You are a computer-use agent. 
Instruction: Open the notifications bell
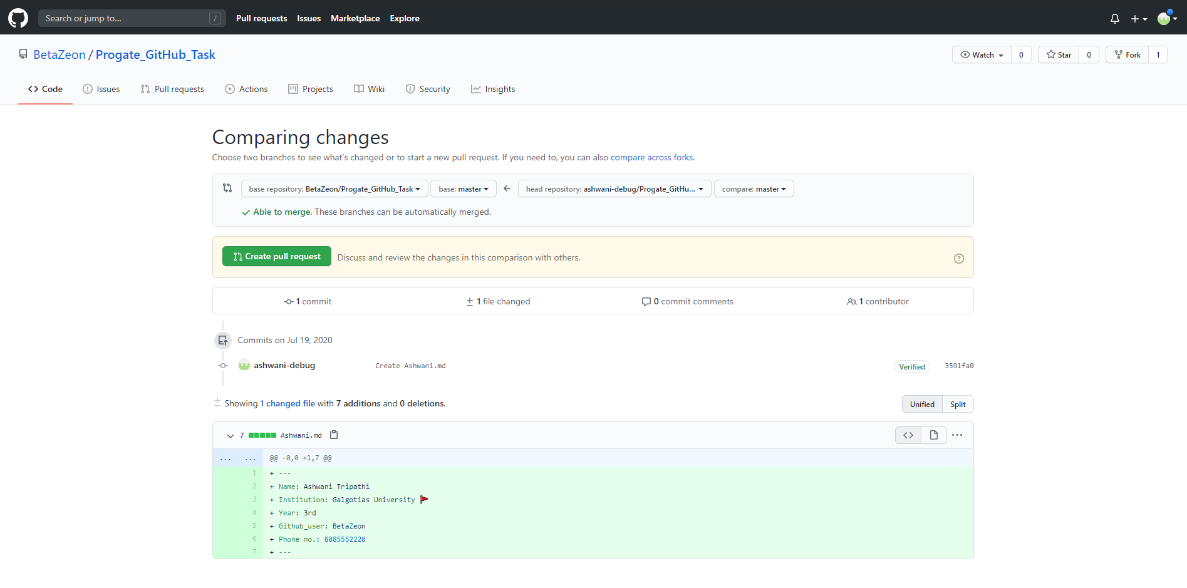pos(1114,19)
